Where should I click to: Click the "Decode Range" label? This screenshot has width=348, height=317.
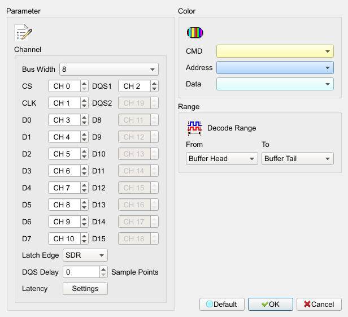232,128
